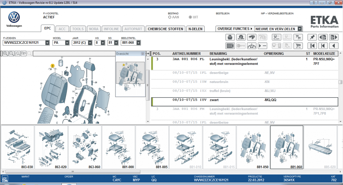Click the ELSA button
The height and width of the screenshot is (185, 343).
(x=277, y=37)
